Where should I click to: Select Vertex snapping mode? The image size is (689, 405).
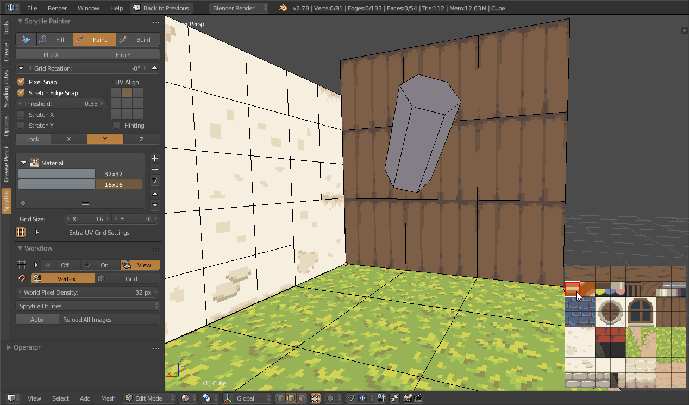coord(62,278)
